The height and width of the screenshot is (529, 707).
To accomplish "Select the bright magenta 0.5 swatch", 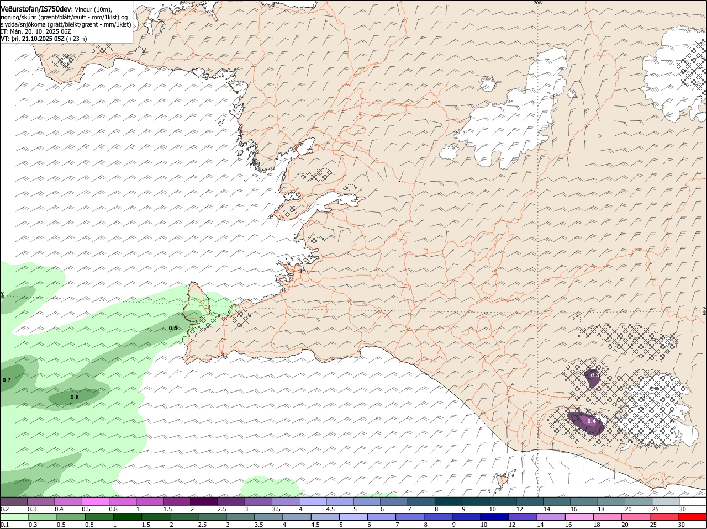I will pos(96,501).
